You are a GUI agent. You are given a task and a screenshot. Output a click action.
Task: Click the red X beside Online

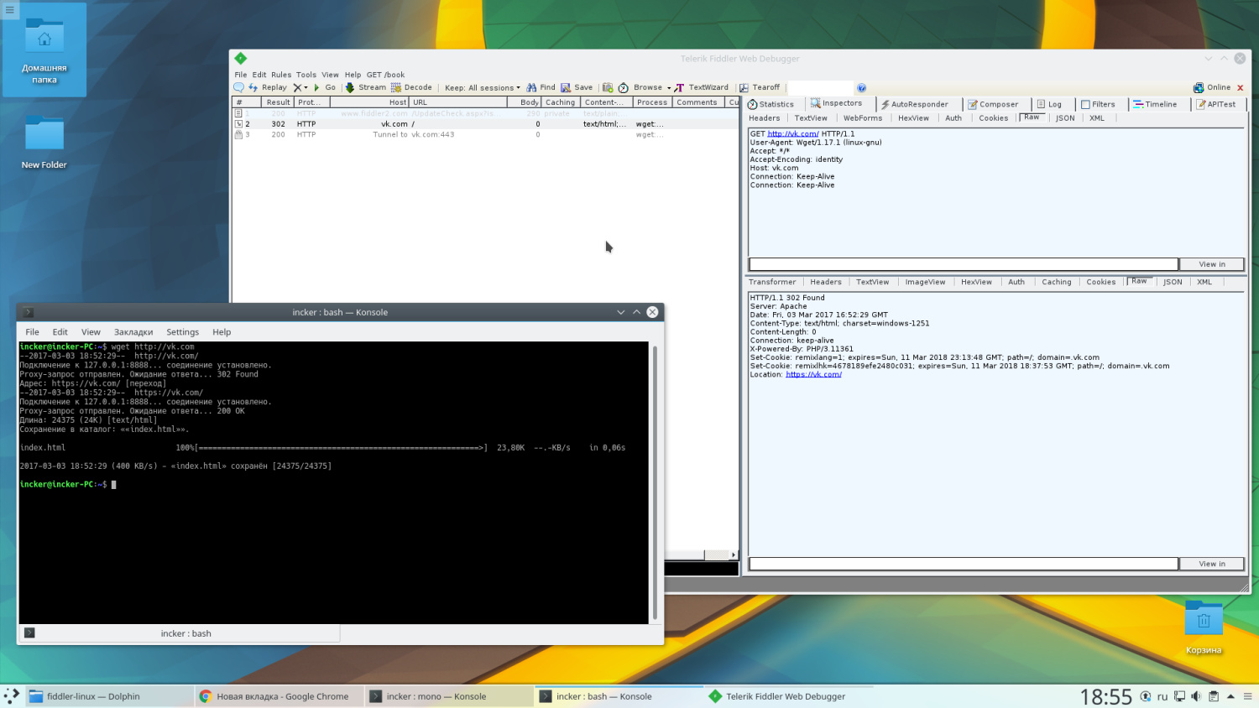1240,87
